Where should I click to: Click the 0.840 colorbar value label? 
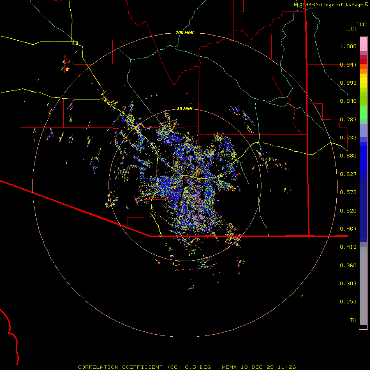348,101
